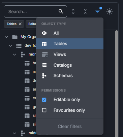Click the table icon beside Tables option
This screenshot has height=137, width=123.
pos(44,44)
